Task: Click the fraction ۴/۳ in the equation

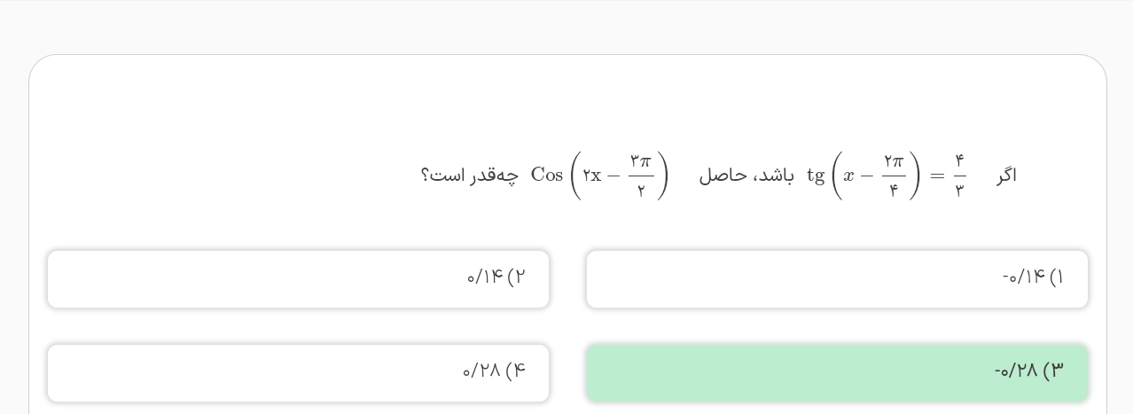Action: pos(959,176)
